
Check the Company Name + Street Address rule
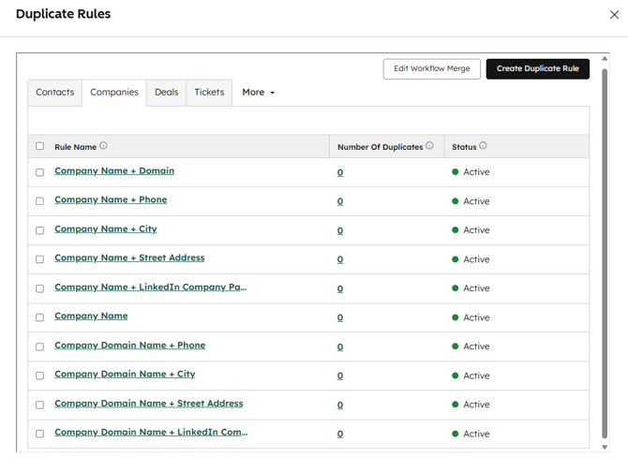(39, 259)
